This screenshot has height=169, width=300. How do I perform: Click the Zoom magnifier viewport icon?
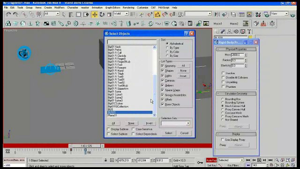click(277, 160)
